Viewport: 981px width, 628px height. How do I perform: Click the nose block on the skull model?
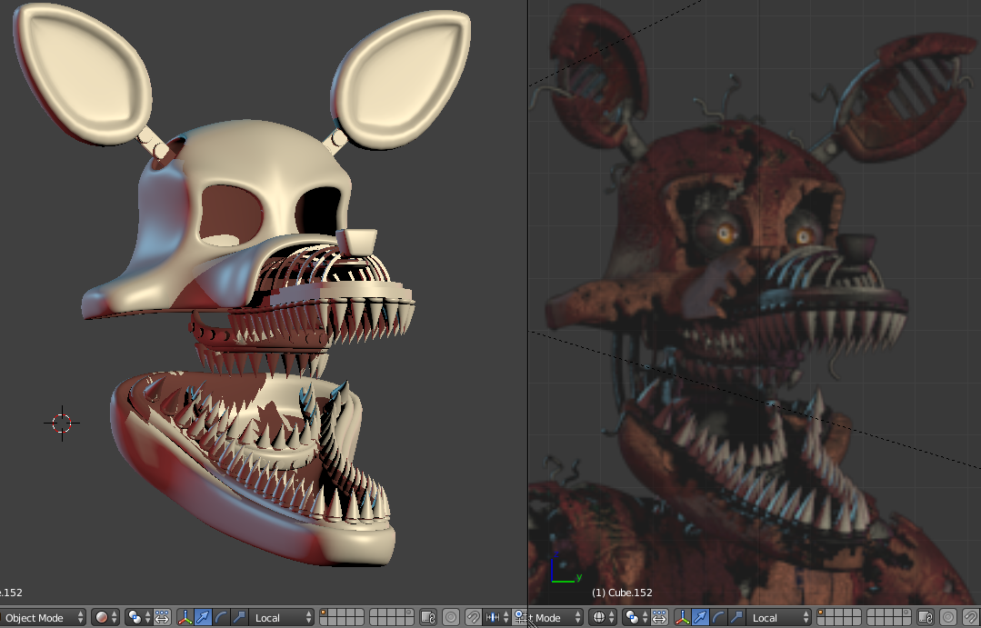[356, 242]
